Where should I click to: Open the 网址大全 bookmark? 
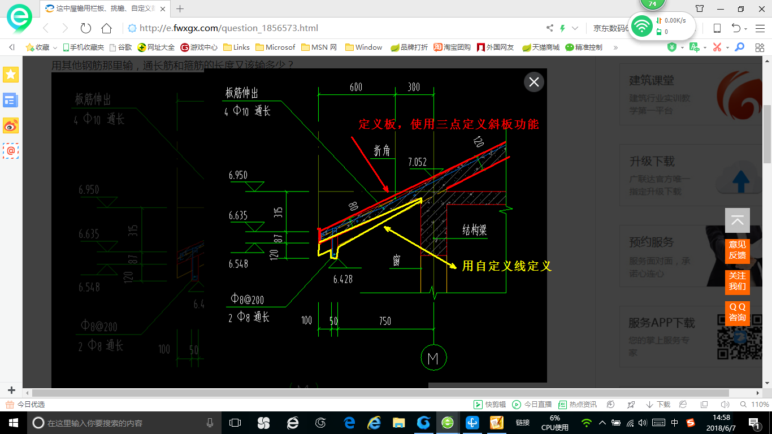point(157,47)
